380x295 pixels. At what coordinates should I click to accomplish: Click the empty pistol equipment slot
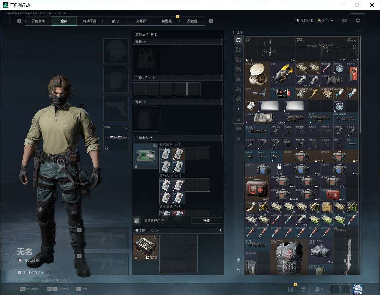[116, 109]
